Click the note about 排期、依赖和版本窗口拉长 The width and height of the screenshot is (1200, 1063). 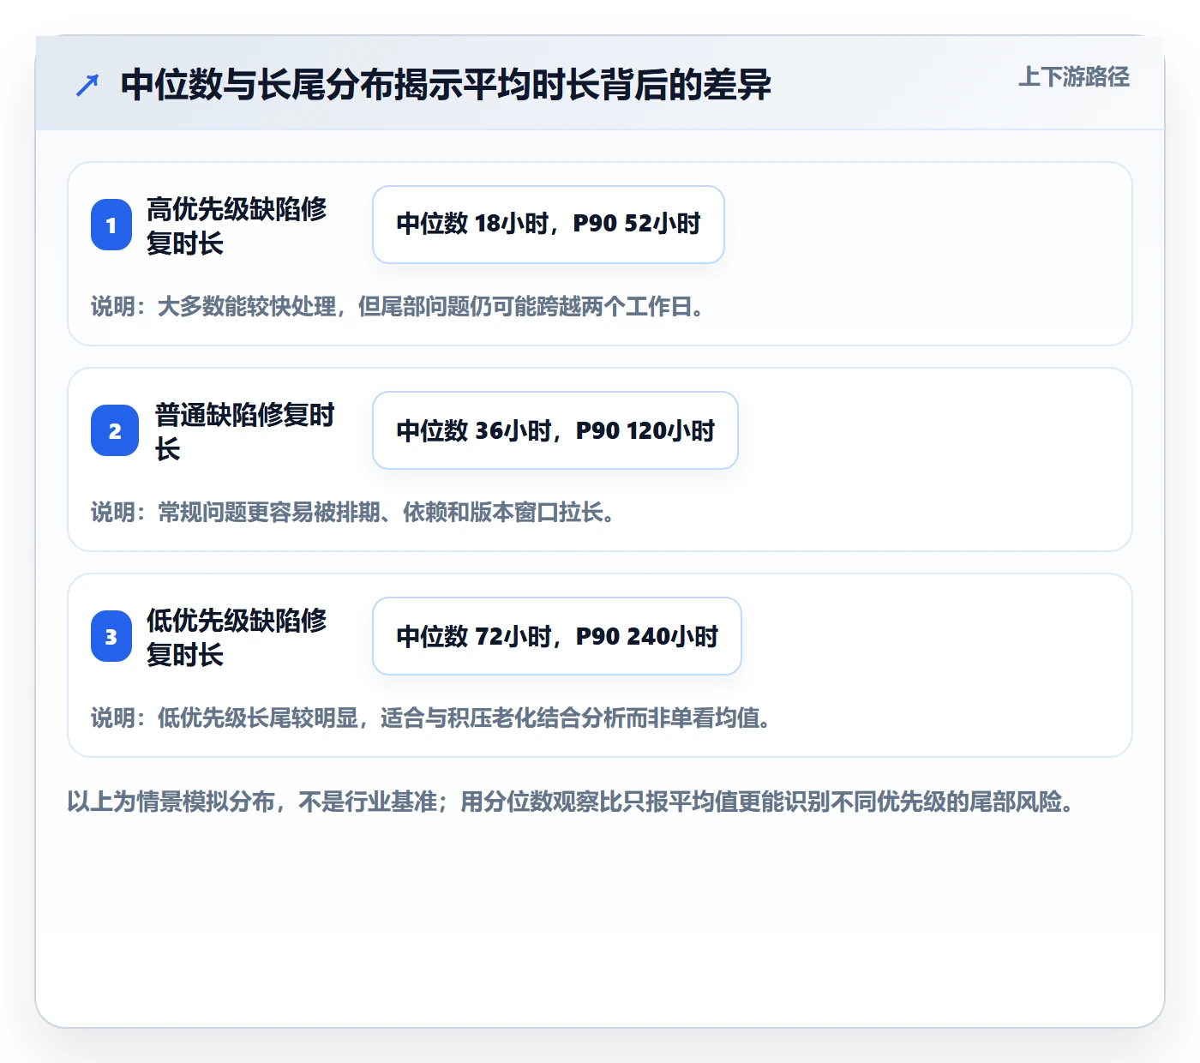pyautogui.click(x=354, y=513)
